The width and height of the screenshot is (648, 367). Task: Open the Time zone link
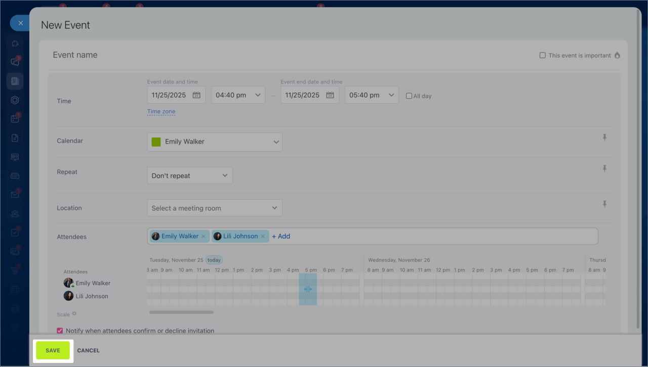(161, 112)
